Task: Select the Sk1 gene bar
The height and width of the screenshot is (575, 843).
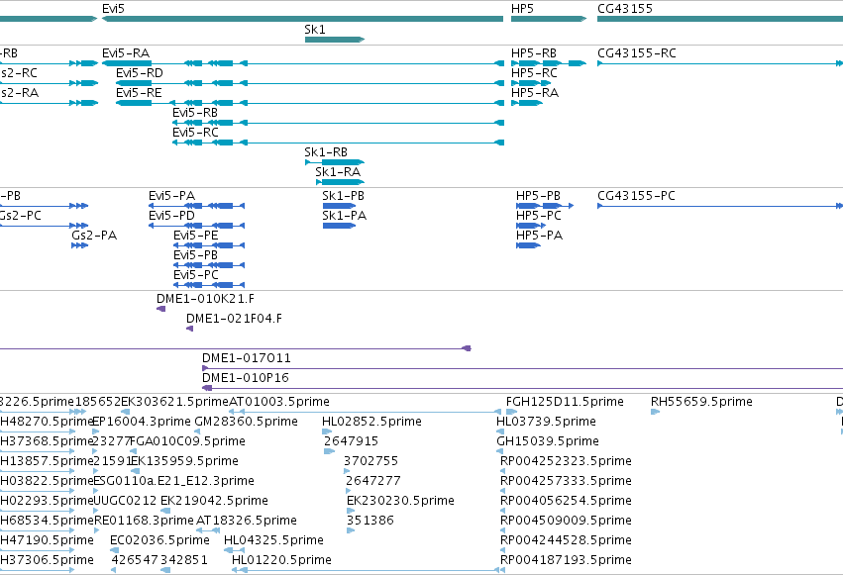Action: click(x=335, y=40)
